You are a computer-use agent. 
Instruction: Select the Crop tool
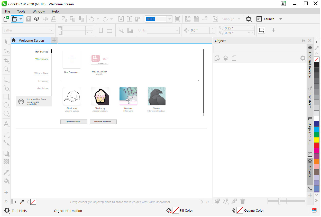click(6, 61)
